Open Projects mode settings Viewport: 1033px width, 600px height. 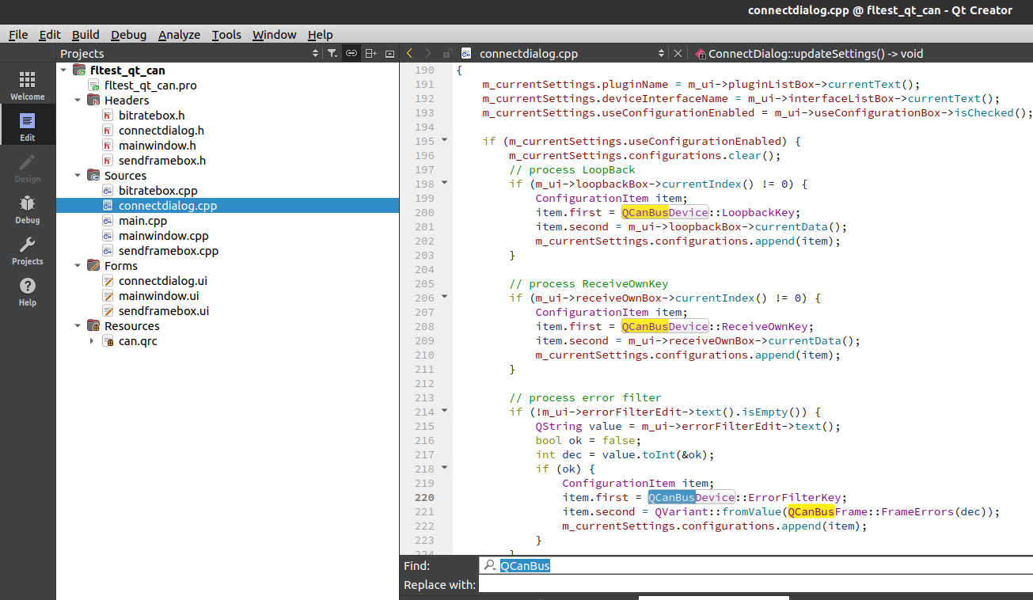28,250
